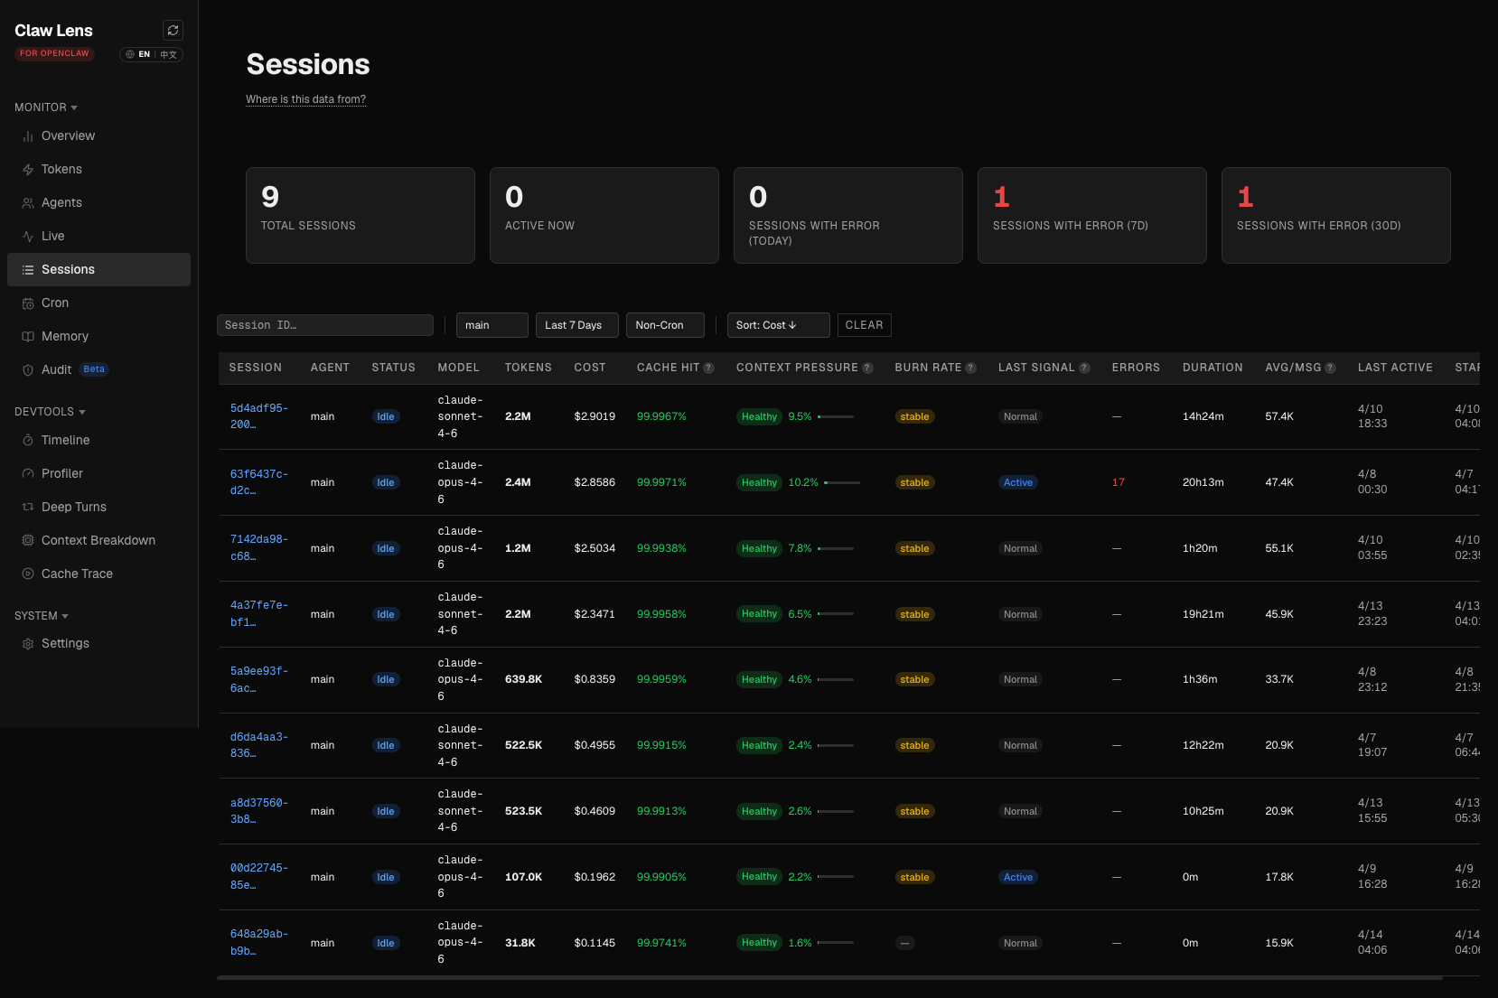Image resolution: width=1498 pixels, height=998 pixels.
Task: Collapse the SYSTEM sidebar section
Action: tap(42, 616)
